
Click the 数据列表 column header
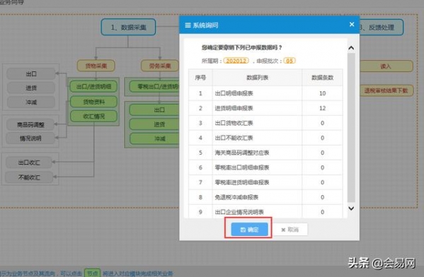pos(257,78)
